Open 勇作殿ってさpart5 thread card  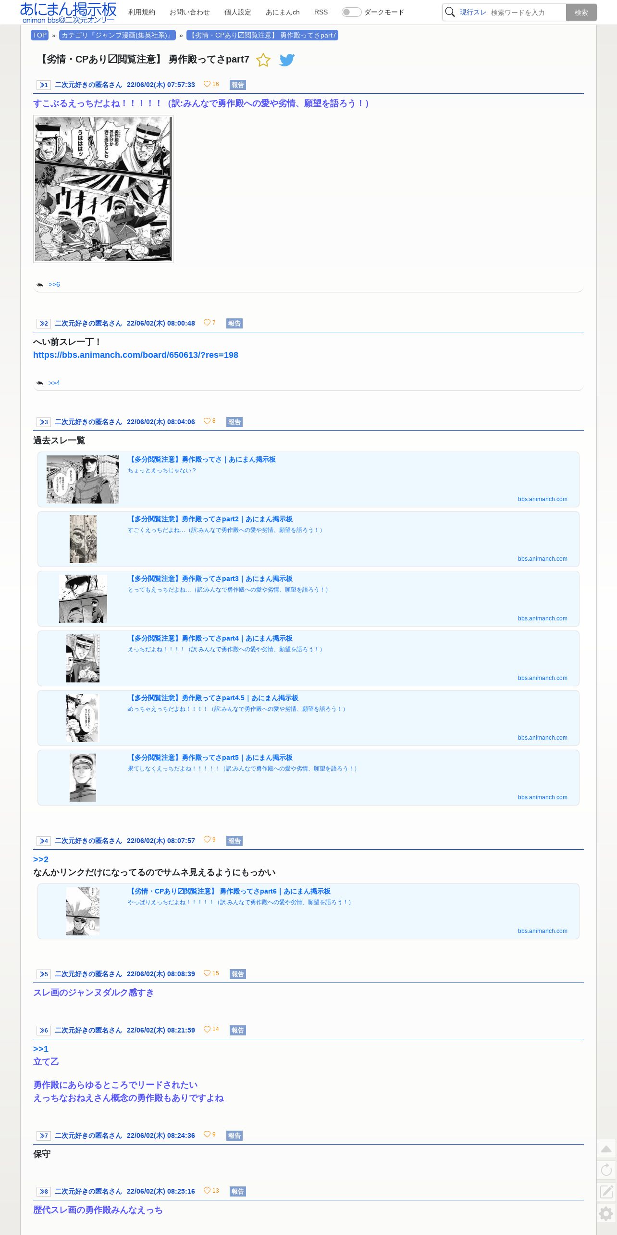[x=308, y=778]
